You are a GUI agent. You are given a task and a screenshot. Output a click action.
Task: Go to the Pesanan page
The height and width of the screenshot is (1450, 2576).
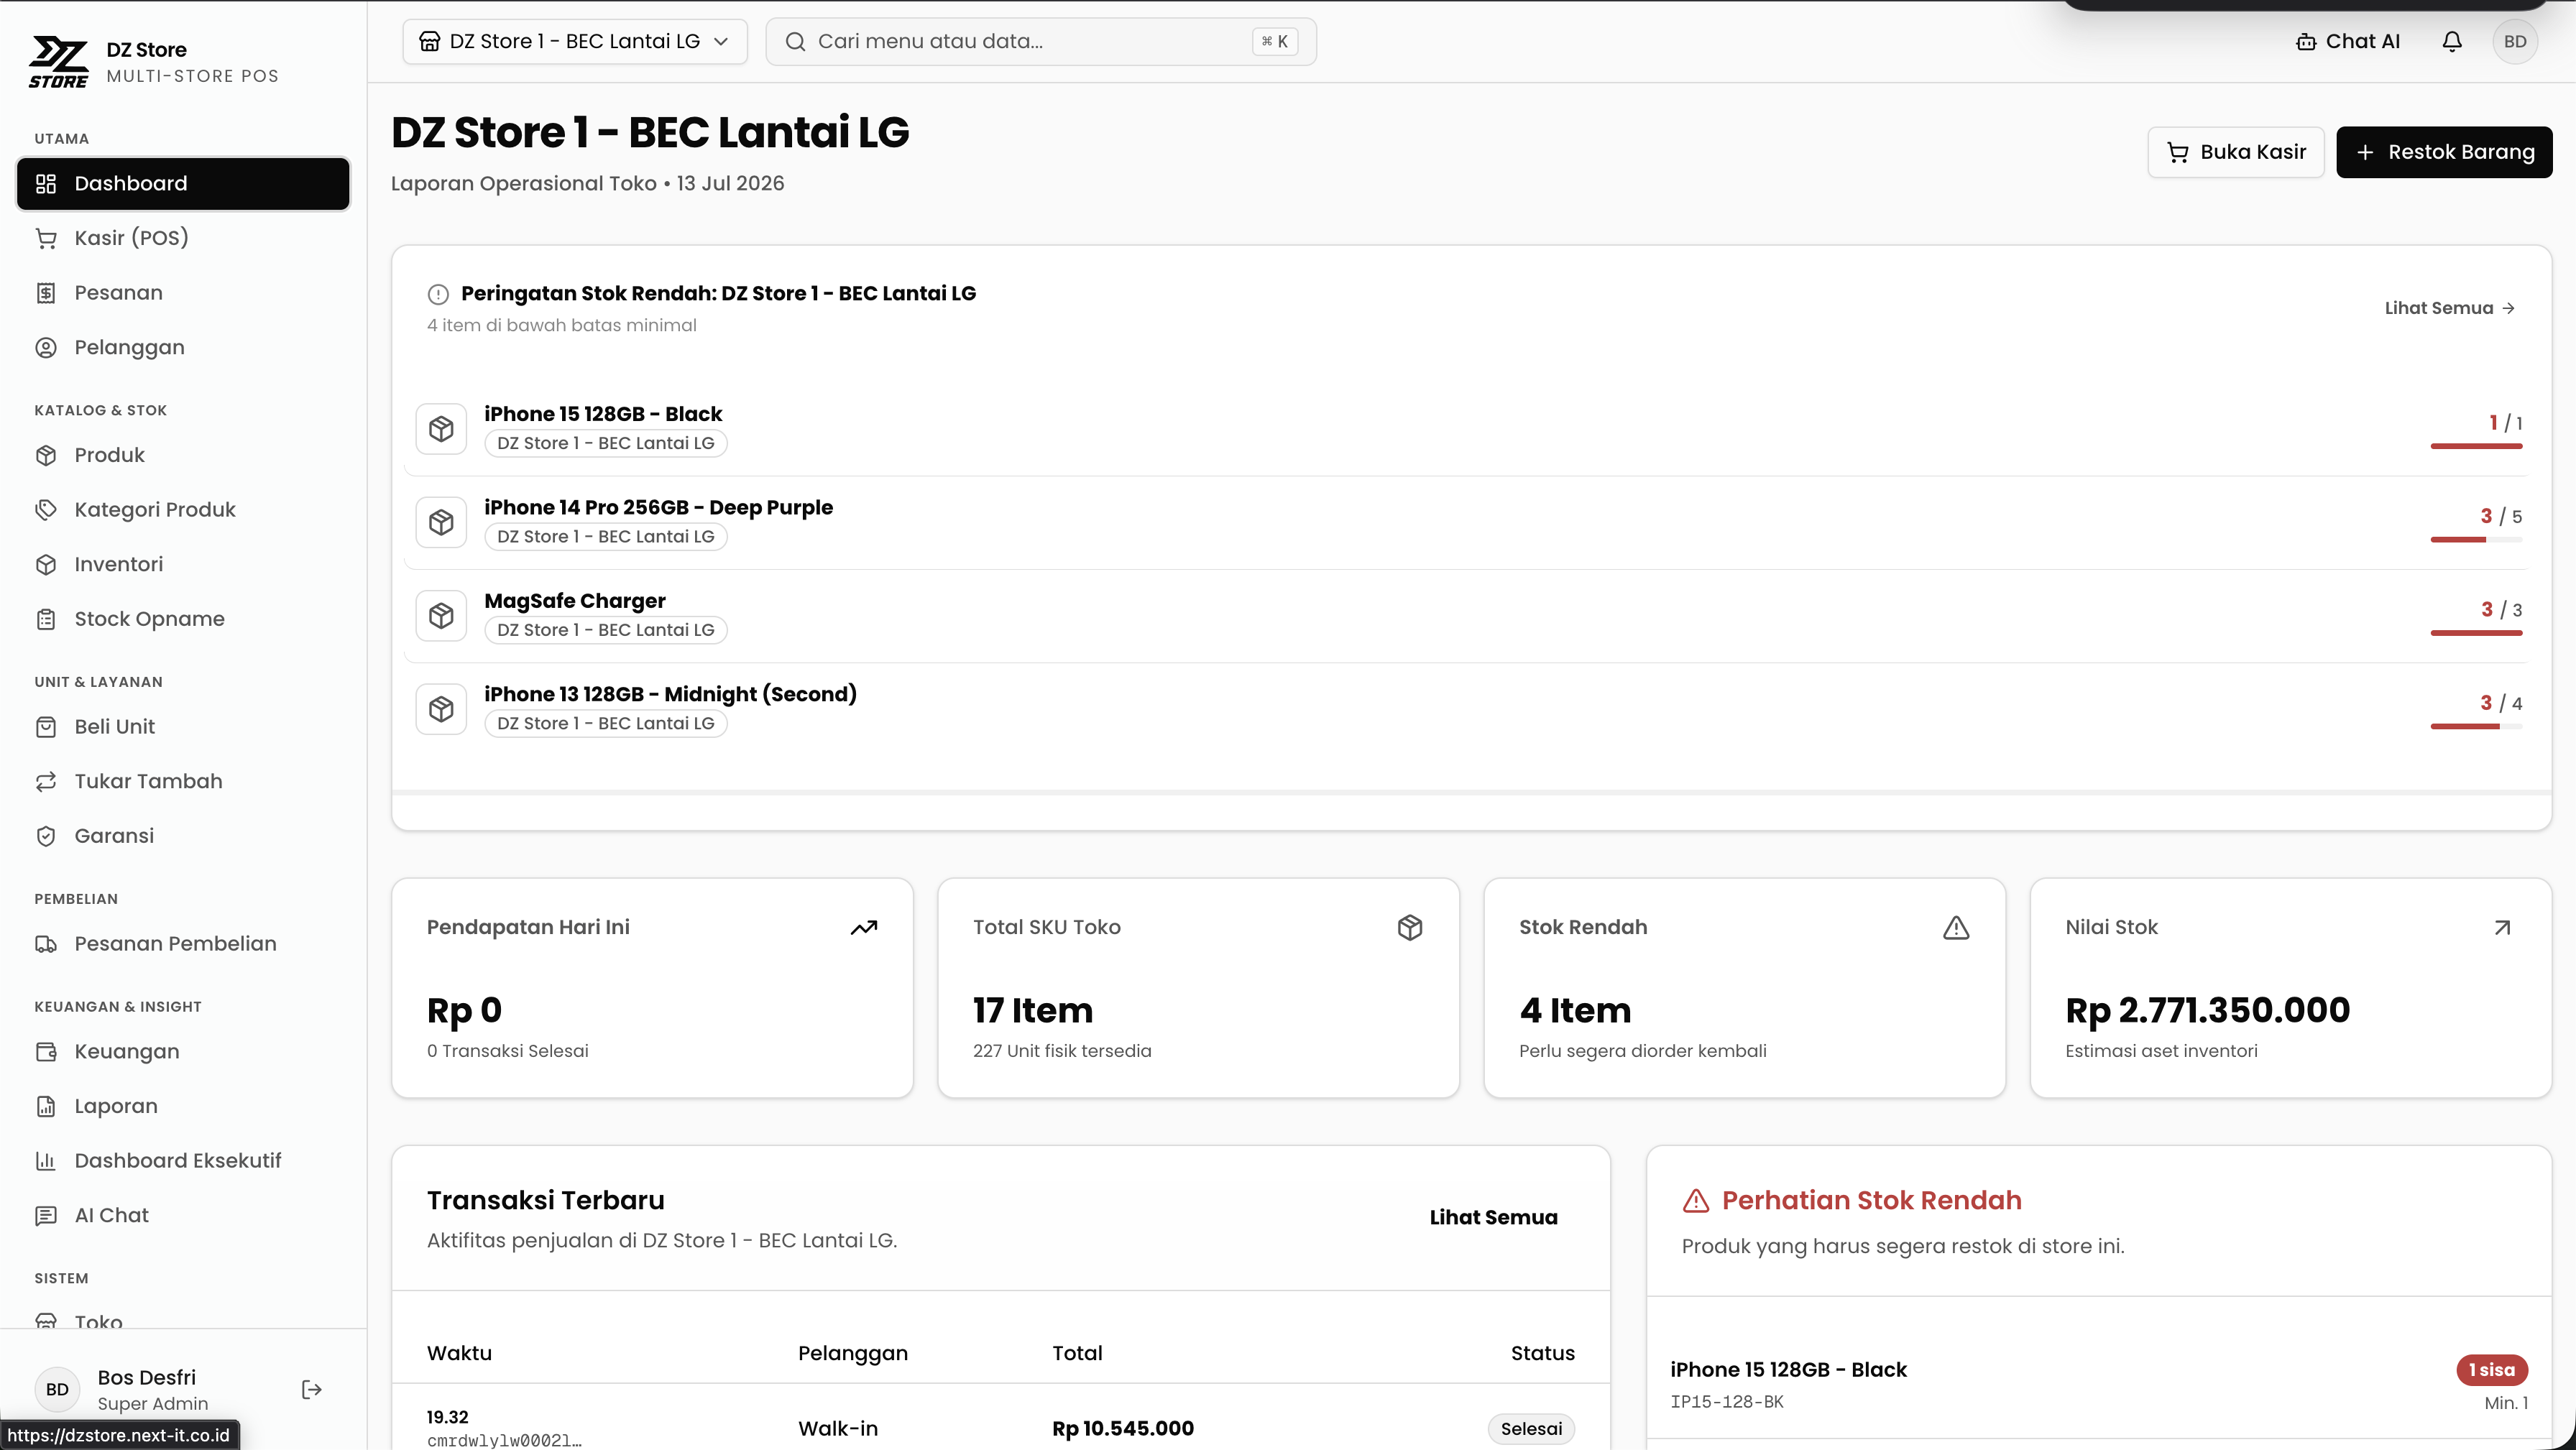point(183,293)
